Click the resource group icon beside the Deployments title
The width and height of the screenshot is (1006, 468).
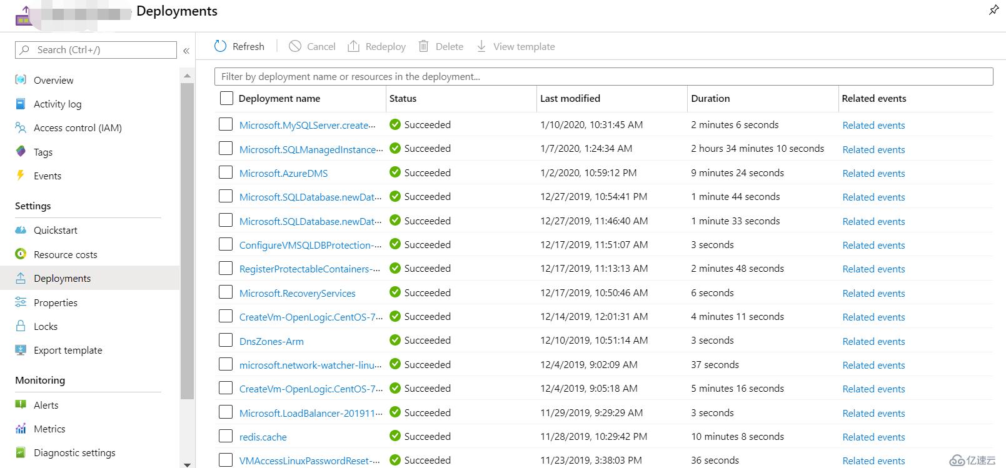(x=24, y=15)
